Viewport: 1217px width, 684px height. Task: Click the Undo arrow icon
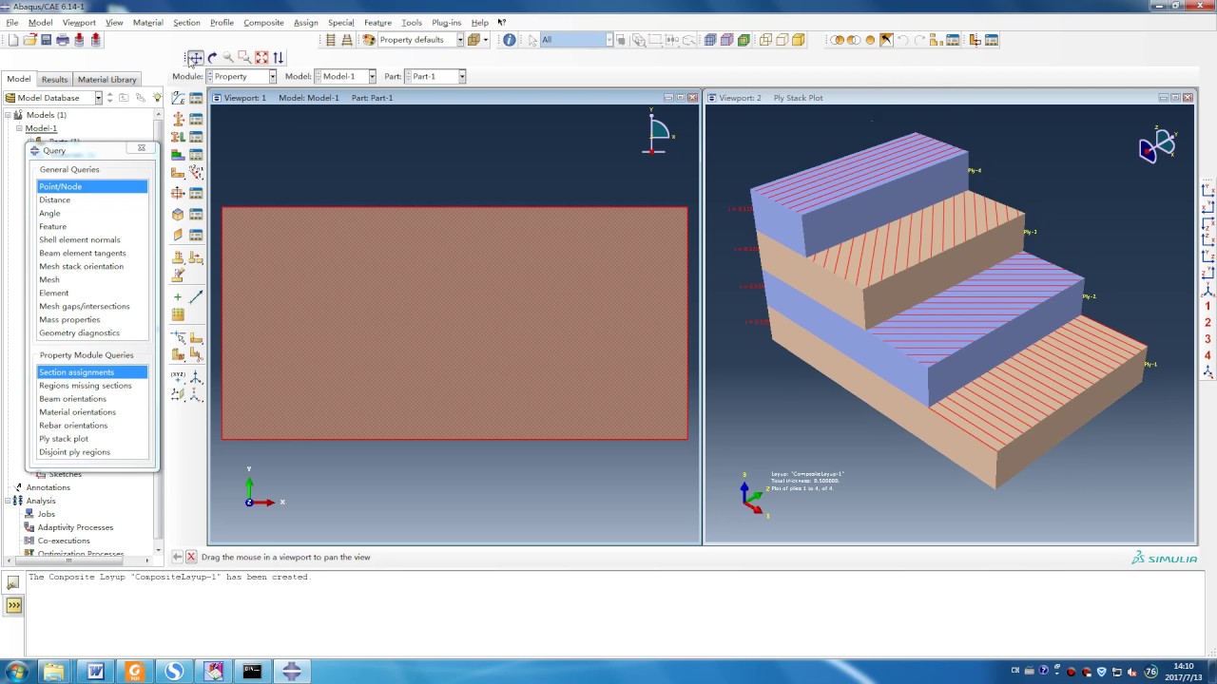coord(902,40)
